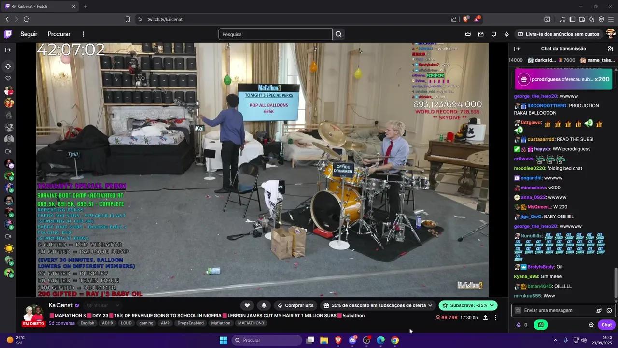Share the stream via share icon
This screenshot has width=618, height=348.
click(485, 318)
